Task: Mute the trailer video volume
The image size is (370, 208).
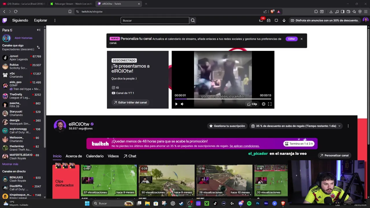Action: 182,104
